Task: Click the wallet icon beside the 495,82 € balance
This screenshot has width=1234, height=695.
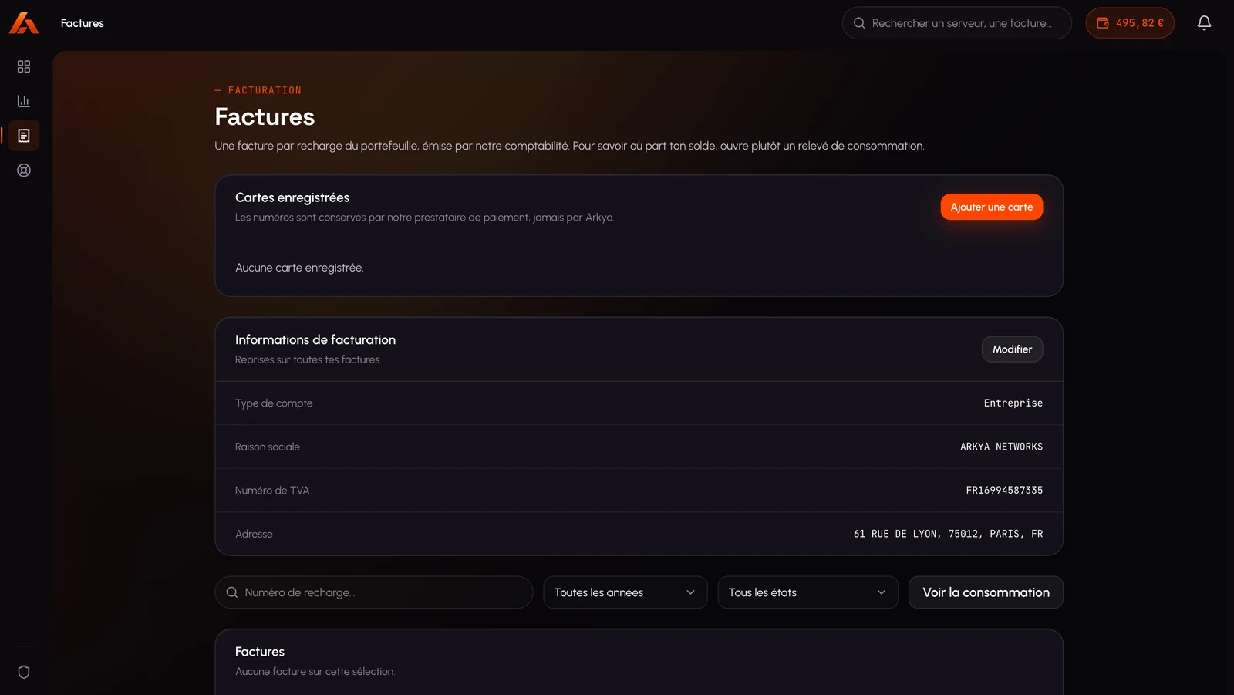Action: pos(1103,23)
